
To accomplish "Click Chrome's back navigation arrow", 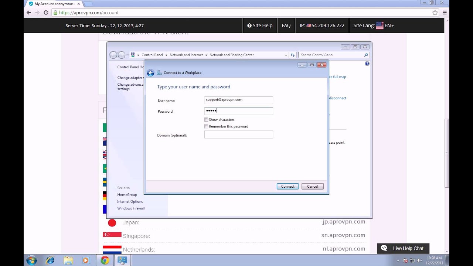I will [29, 12].
